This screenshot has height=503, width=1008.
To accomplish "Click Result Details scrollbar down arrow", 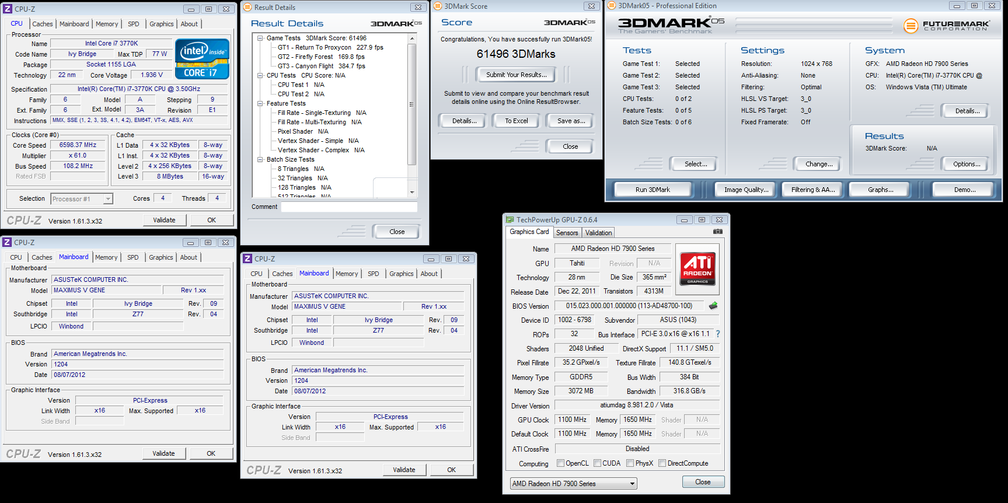I will click(x=412, y=192).
